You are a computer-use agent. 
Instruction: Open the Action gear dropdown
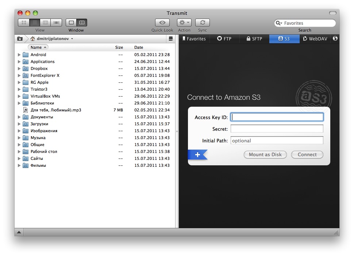(x=184, y=23)
